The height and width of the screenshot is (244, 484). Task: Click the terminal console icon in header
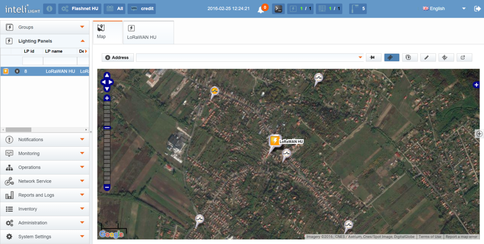[278, 8]
